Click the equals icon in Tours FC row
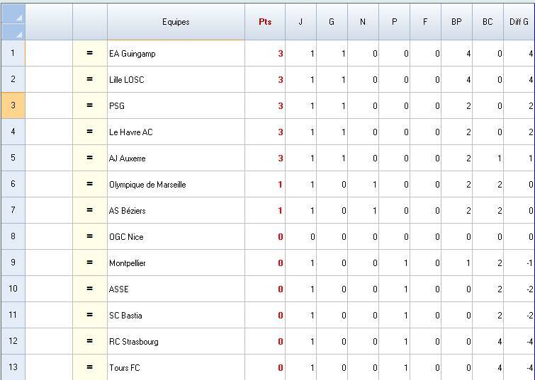Viewport: 535px width, 380px height. [x=89, y=368]
